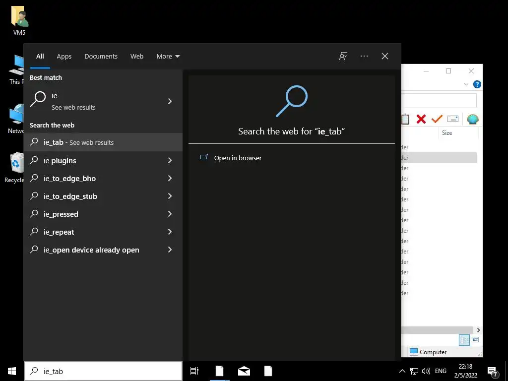
Task: Open the Windows Start button
Action: point(12,371)
